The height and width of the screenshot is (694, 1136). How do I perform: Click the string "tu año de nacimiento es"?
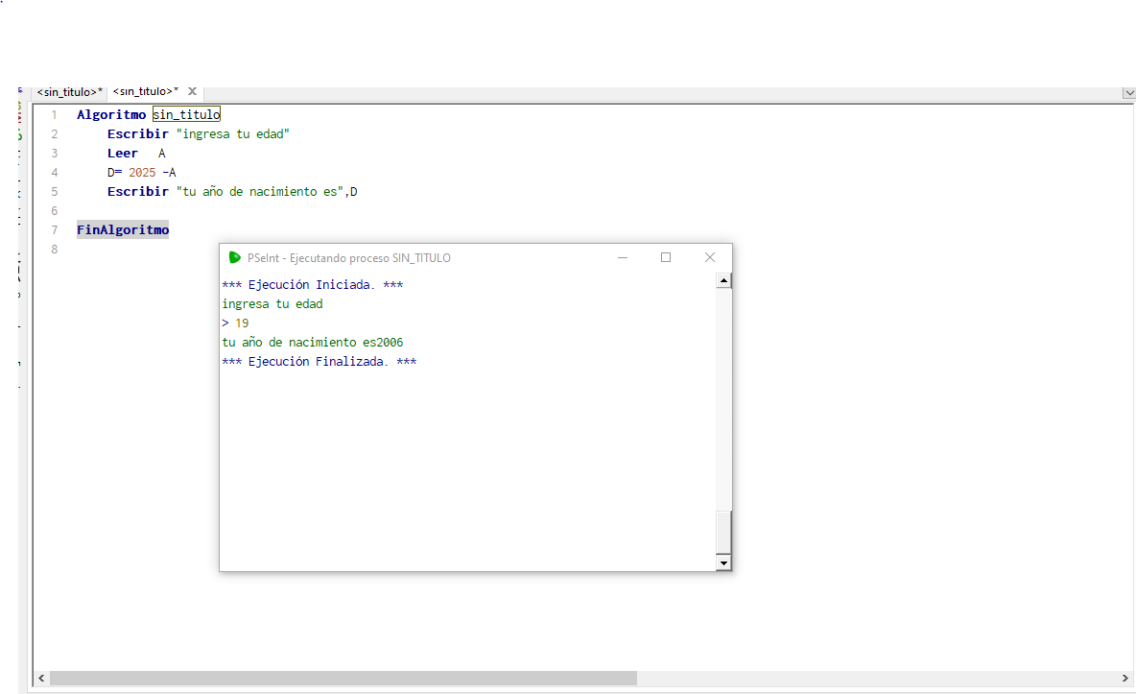pos(260,191)
